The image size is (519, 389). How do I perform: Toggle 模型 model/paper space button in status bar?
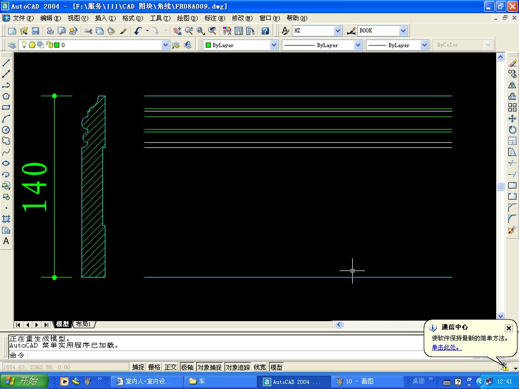click(276, 367)
